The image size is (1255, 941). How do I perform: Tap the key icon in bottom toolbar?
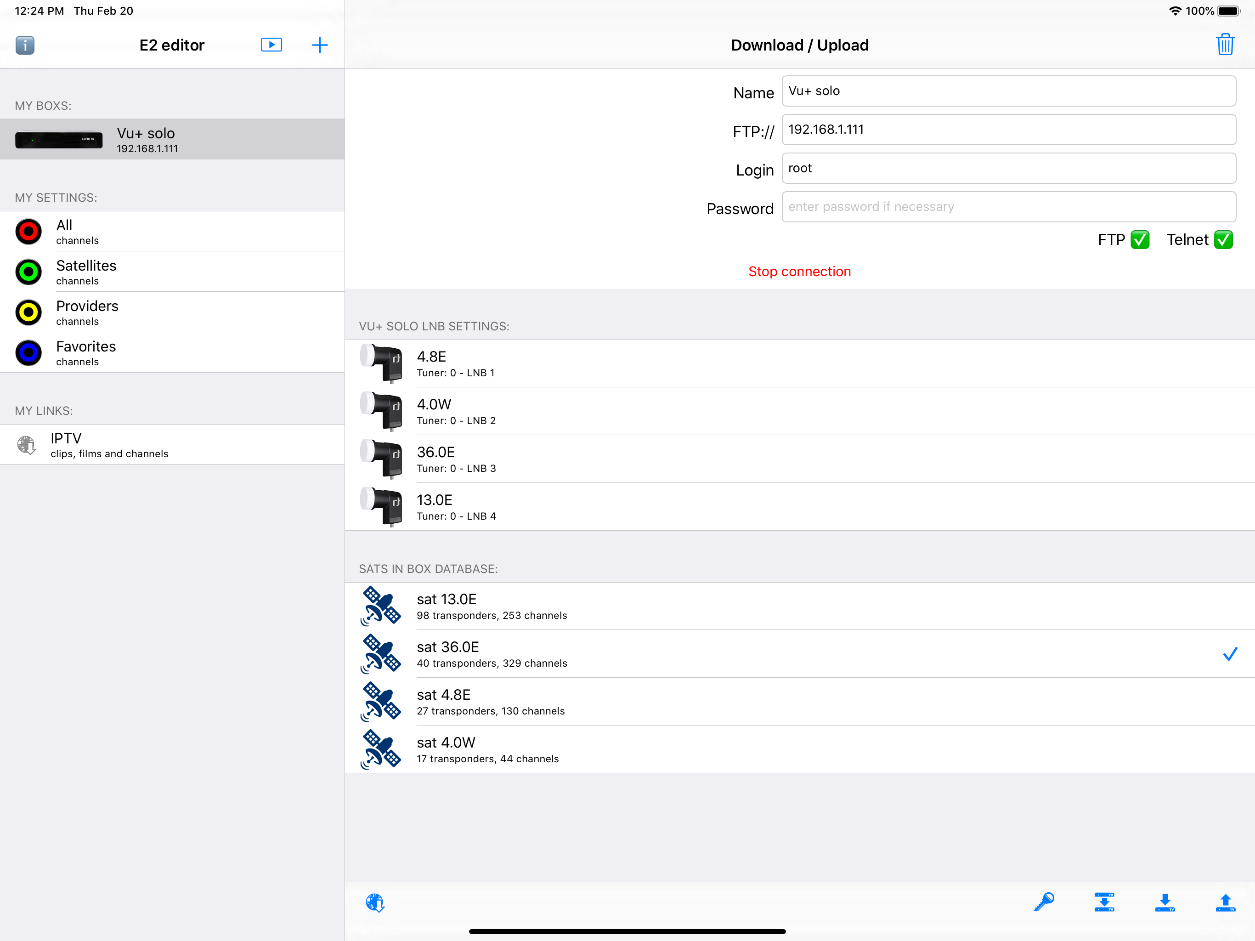(1043, 902)
